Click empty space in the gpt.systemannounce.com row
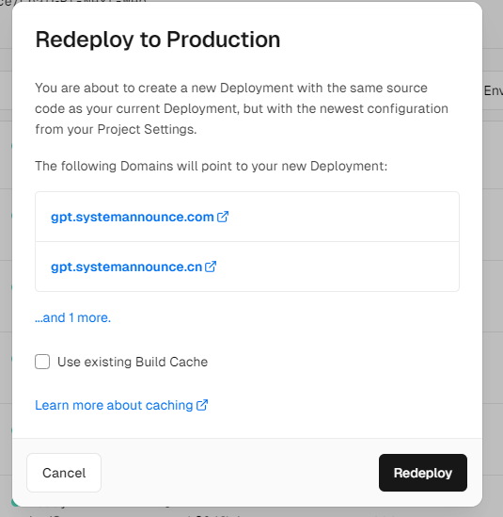 click(342, 217)
